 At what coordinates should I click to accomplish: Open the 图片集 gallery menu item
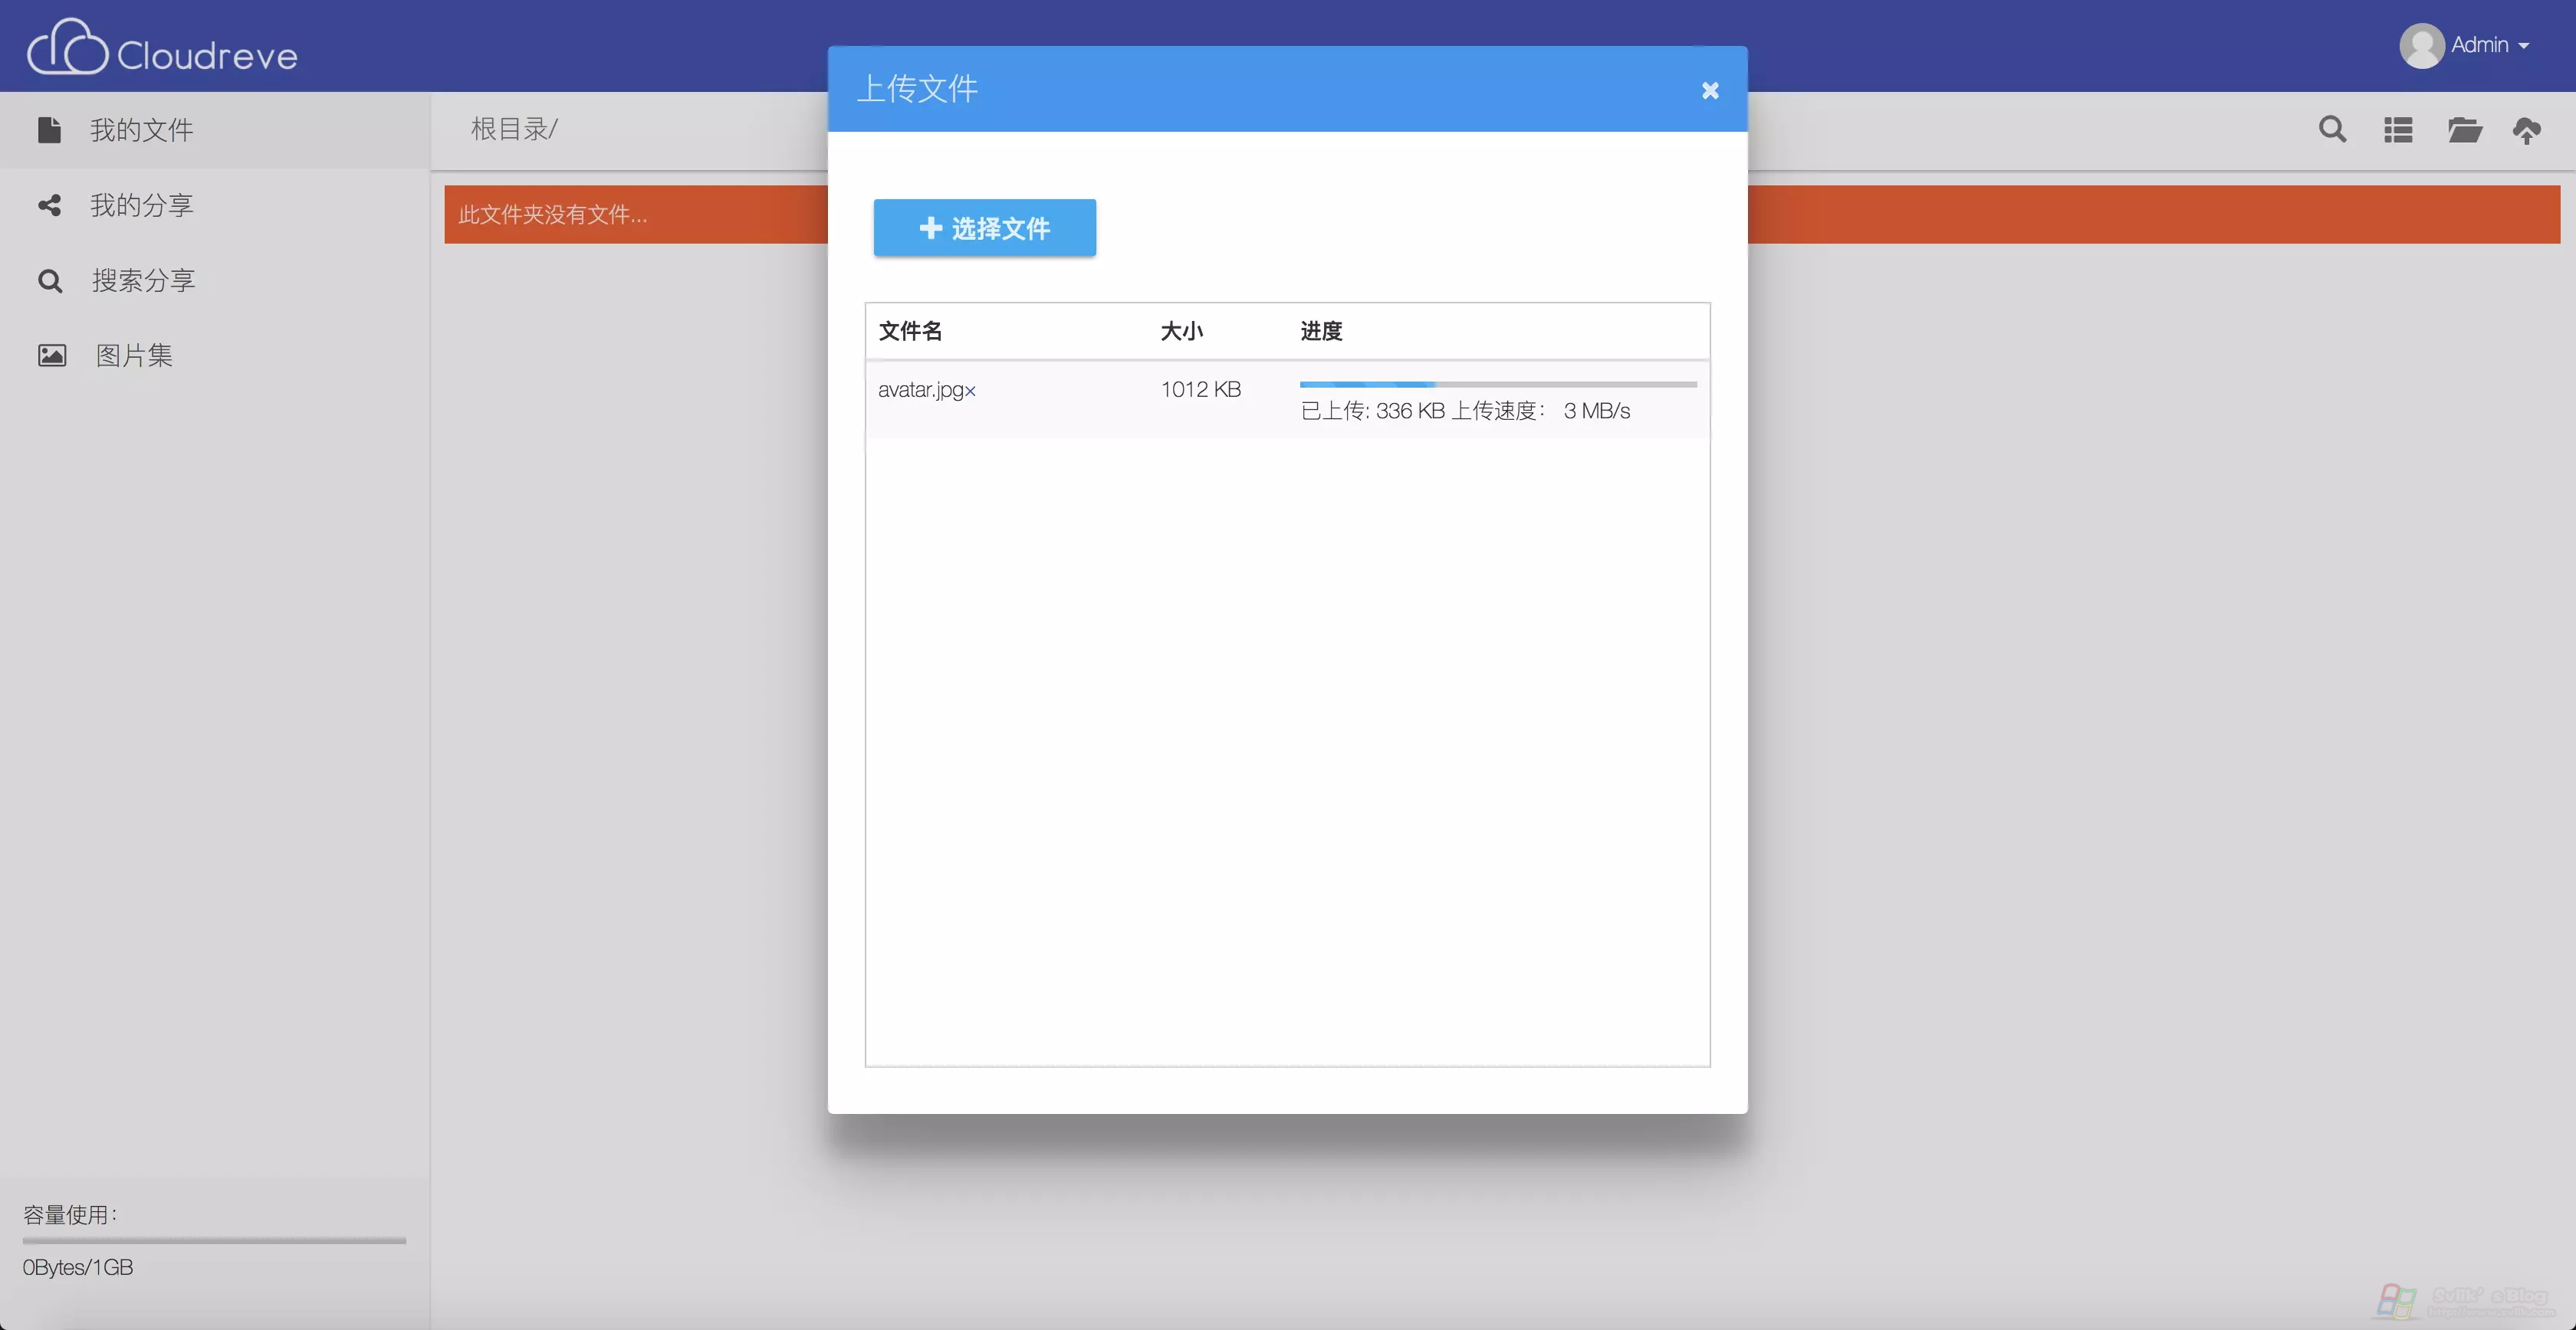pos(134,355)
